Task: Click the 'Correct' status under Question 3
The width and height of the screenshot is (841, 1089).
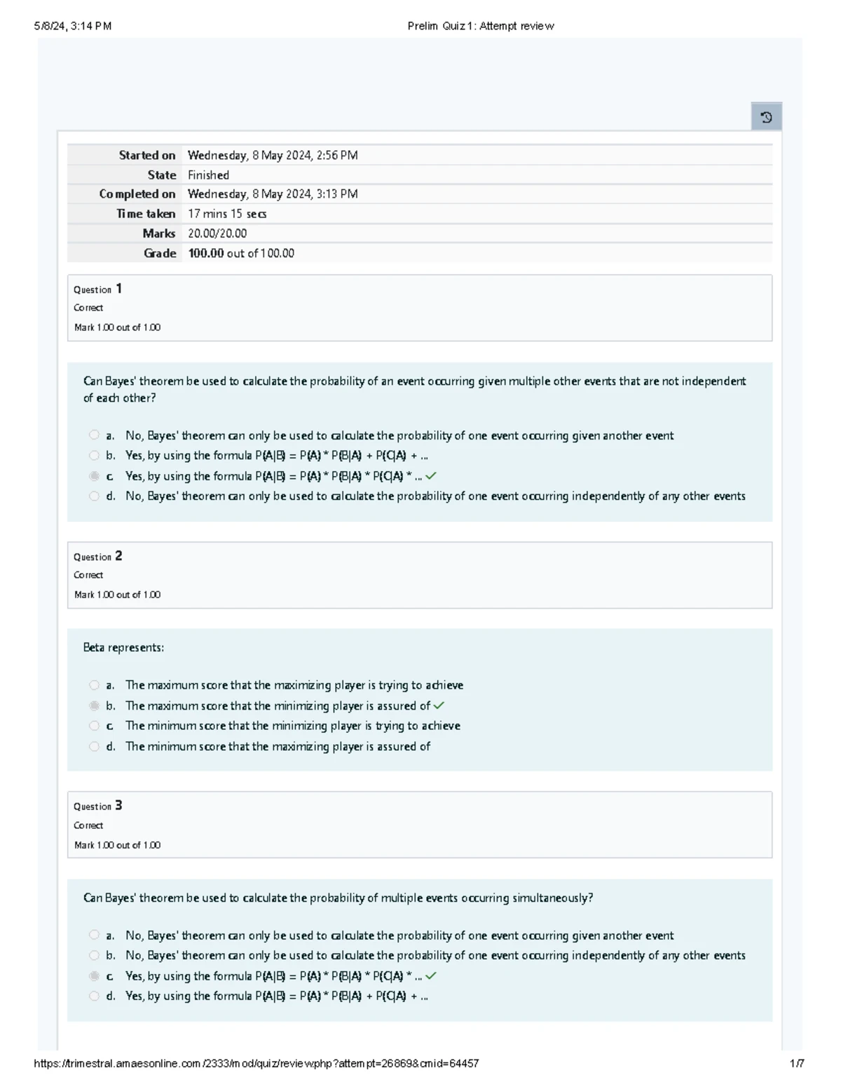Action: [88, 825]
